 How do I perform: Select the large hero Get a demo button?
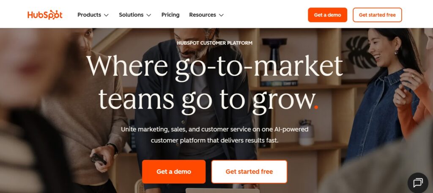click(x=174, y=171)
